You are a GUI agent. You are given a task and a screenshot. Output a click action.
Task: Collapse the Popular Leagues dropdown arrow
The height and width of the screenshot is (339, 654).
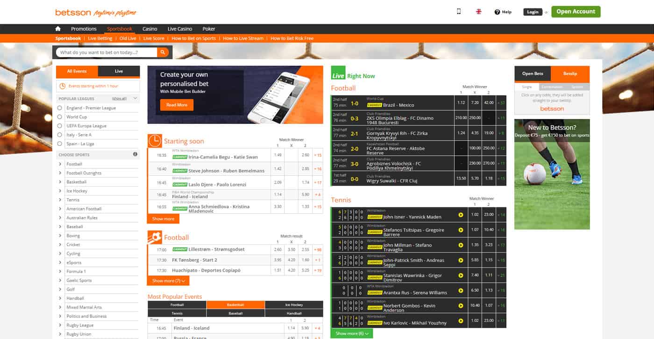pos(135,99)
